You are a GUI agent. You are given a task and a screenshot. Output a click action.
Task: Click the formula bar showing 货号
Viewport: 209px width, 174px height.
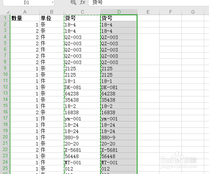(x=149, y=2)
